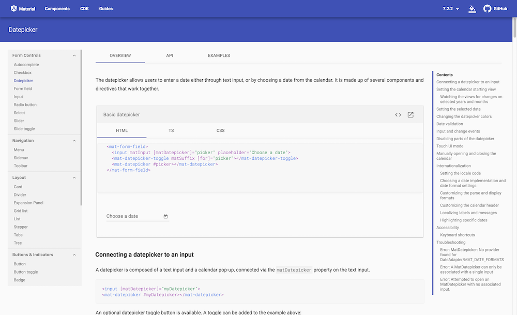Switch to the API tab

(169, 55)
